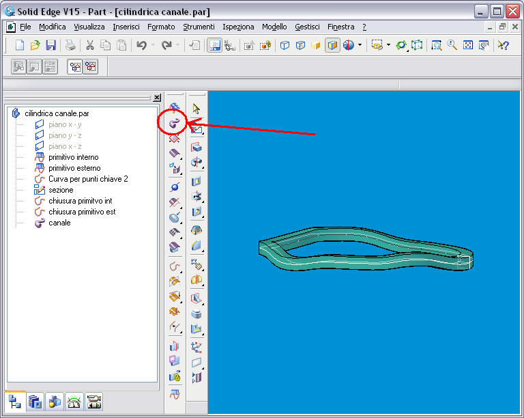The width and height of the screenshot is (524, 418).
Task: Choose the Extruded Surface tool
Action: (x=174, y=154)
